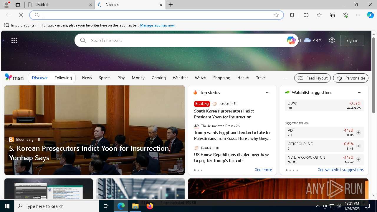377x212 pixels.
Task: Click Manage favorites now link
Action: [157, 25]
